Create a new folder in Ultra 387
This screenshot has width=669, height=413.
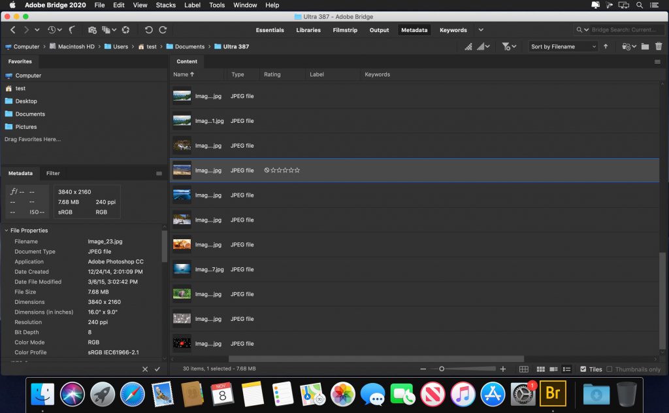pyautogui.click(x=645, y=46)
